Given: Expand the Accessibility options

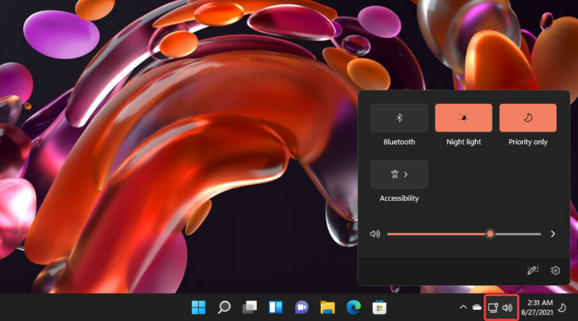Looking at the screenshot, I should pyautogui.click(x=399, y=175).
